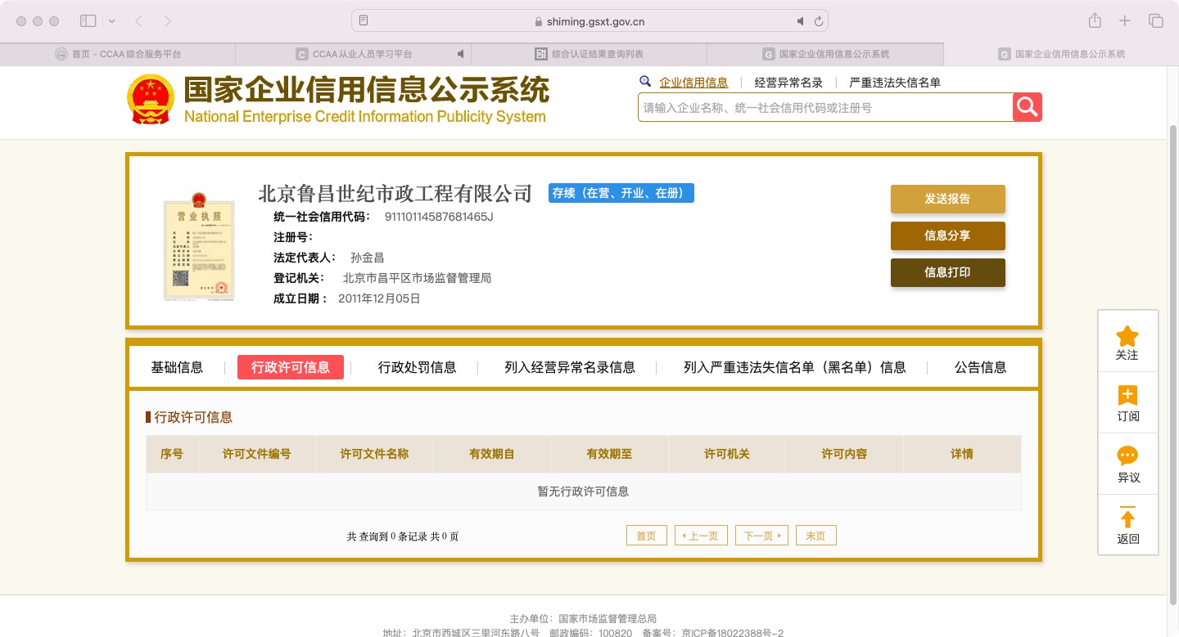
Task: Select the 企业信用信息 search link
Action: point(693,82)
